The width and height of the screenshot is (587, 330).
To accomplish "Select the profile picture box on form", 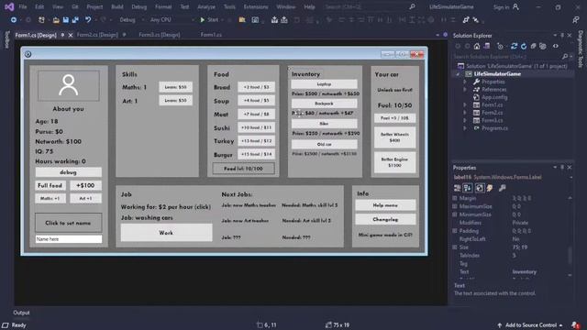I will tap(69, 85).
